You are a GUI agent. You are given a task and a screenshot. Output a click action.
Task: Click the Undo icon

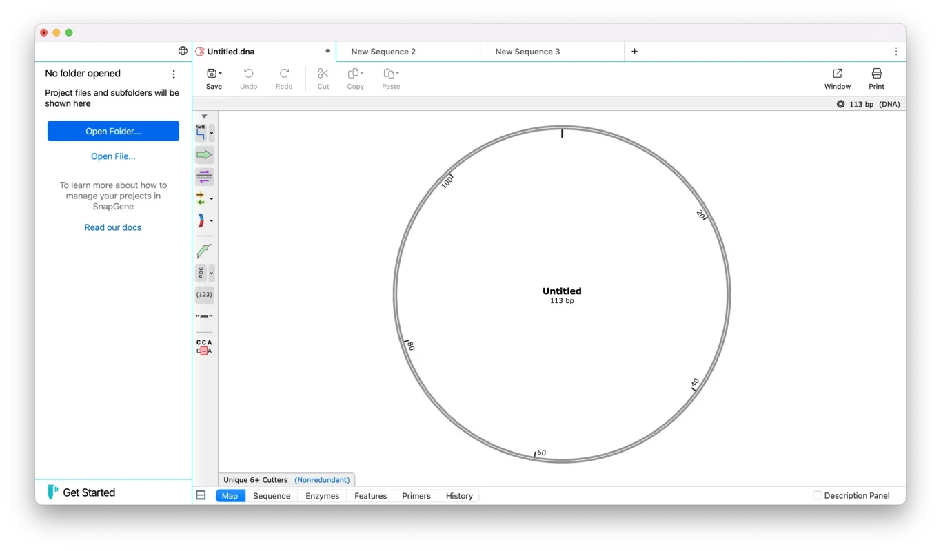coord(249,73)
